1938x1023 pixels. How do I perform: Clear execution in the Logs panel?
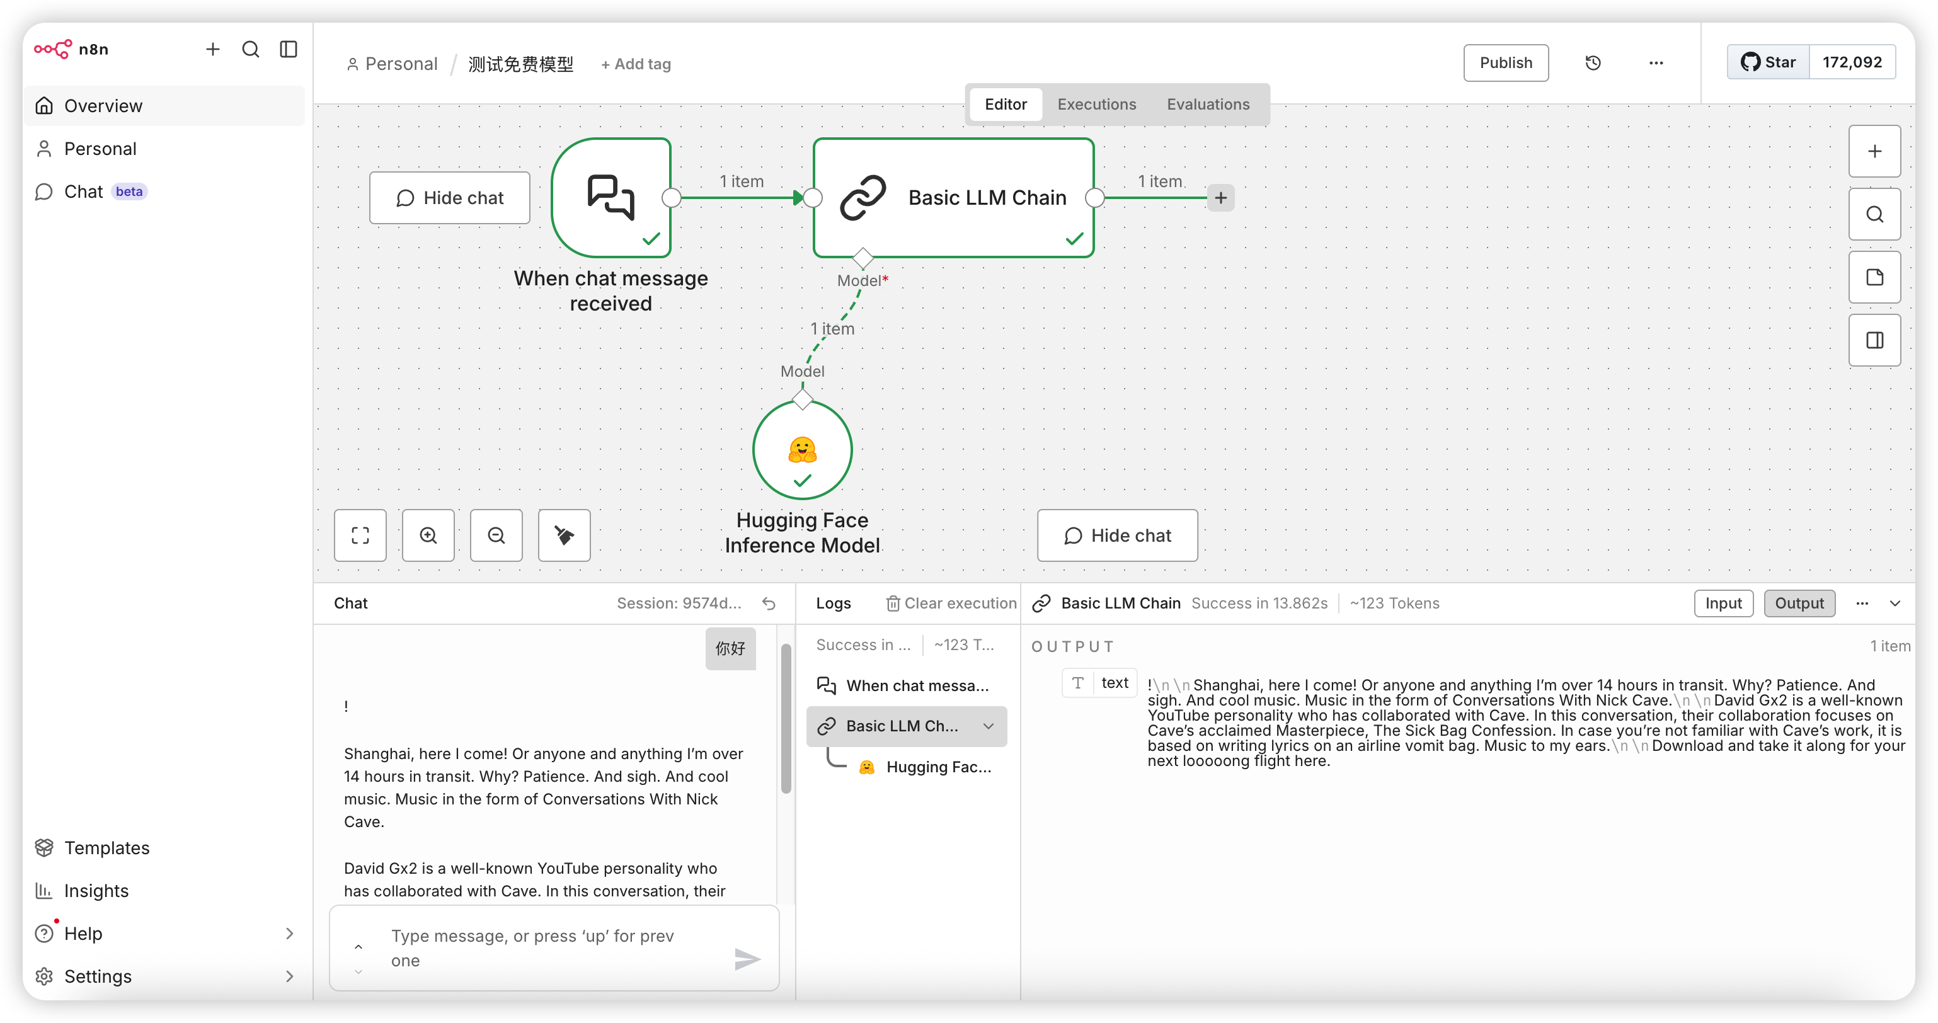tap(951, 603)
